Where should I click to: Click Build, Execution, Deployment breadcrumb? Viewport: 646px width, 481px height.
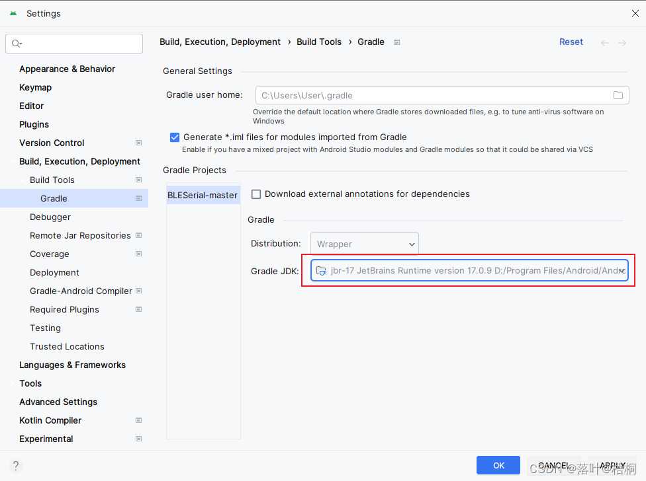coord(220,42)
